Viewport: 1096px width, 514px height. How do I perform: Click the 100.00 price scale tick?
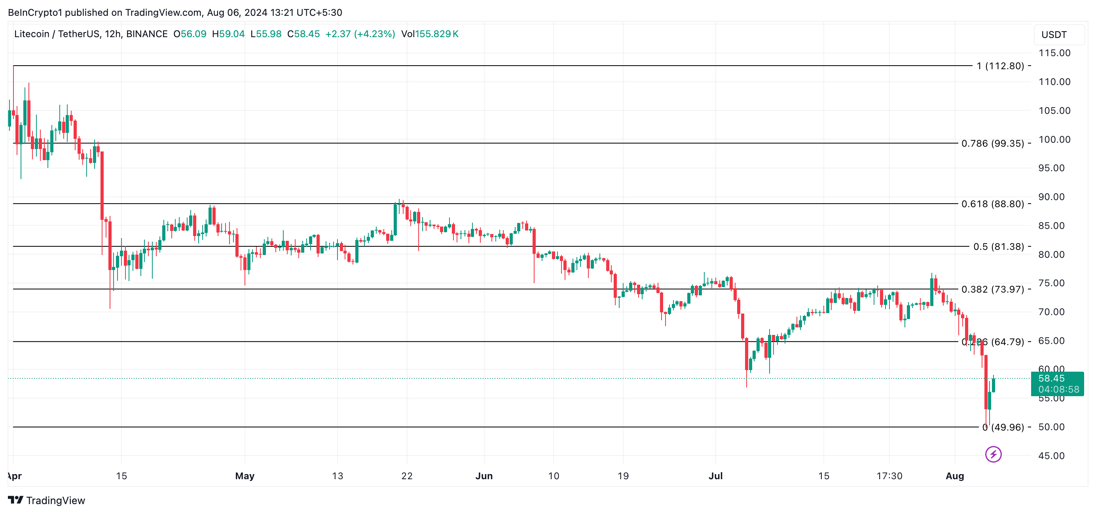tap(1054, 140)
